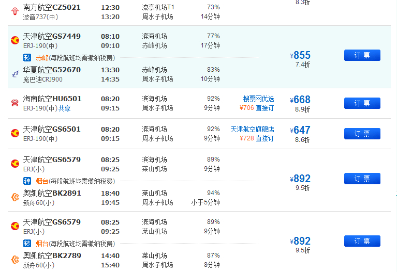
Task: Click price ¥668
Action: 300,100
